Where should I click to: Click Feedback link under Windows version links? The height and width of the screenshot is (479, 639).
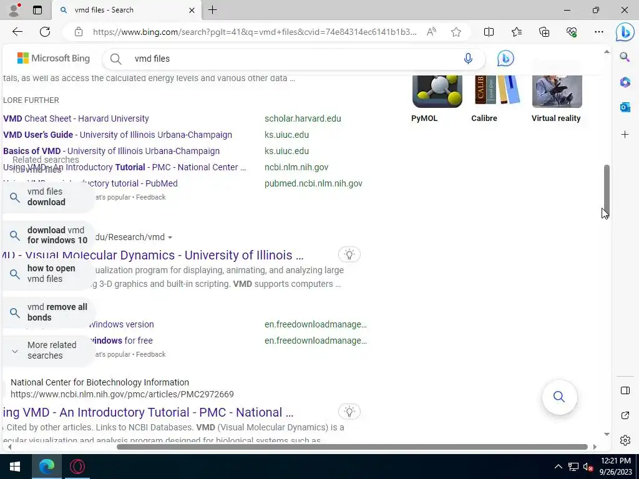point(151,354)
